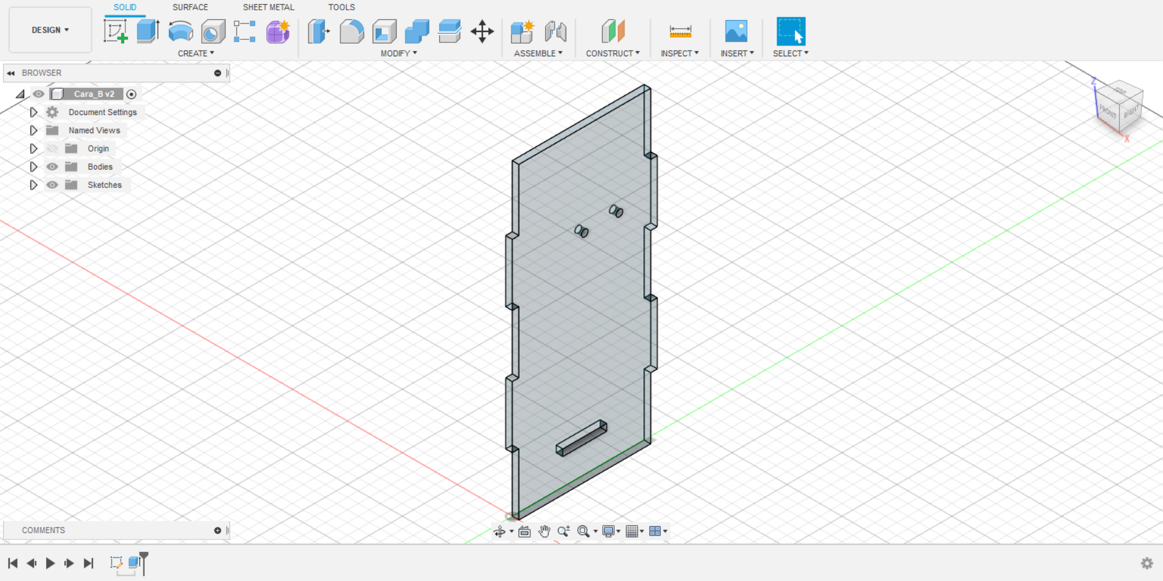Select the Revolve tool
The height and width of the screenshot is (581, 1163).
click(x=181, y=31)
